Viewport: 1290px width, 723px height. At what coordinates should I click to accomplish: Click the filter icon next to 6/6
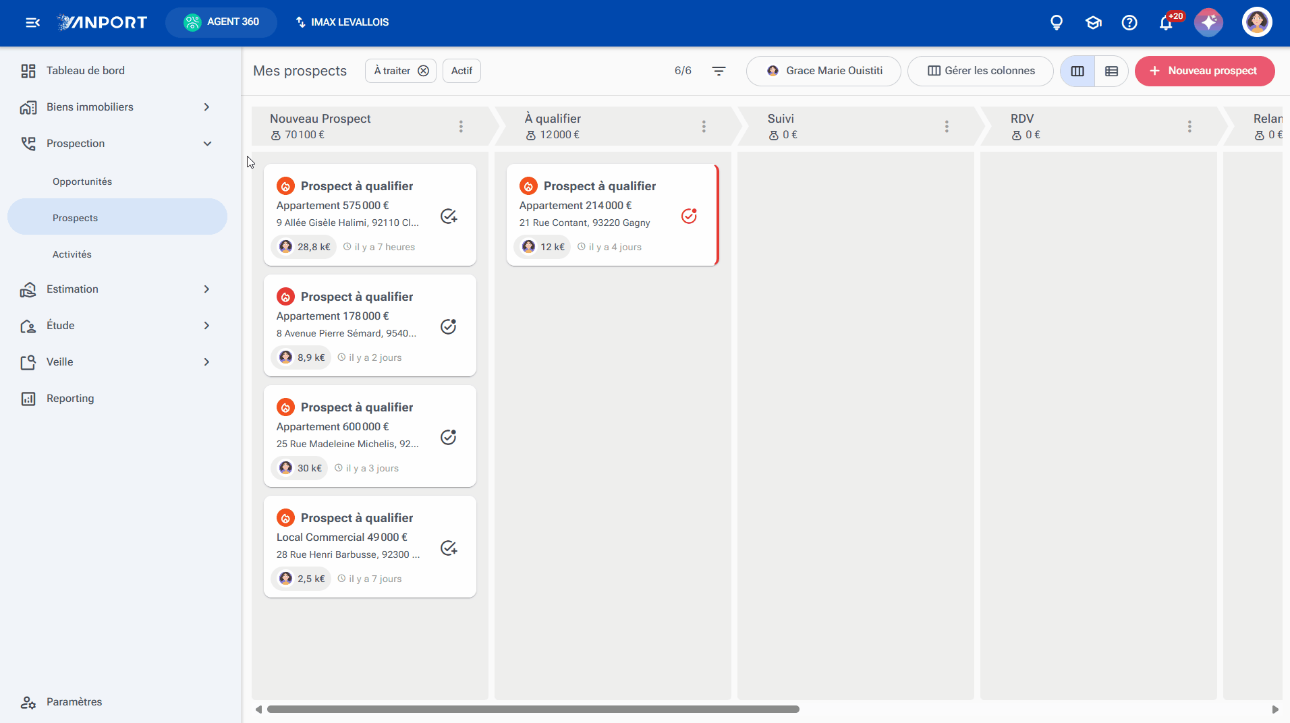pyautogui.click(x=719, y=71)
